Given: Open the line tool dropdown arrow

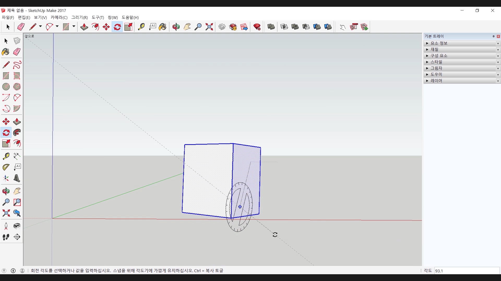Looking at the screenshot, I should coord(40,27).
